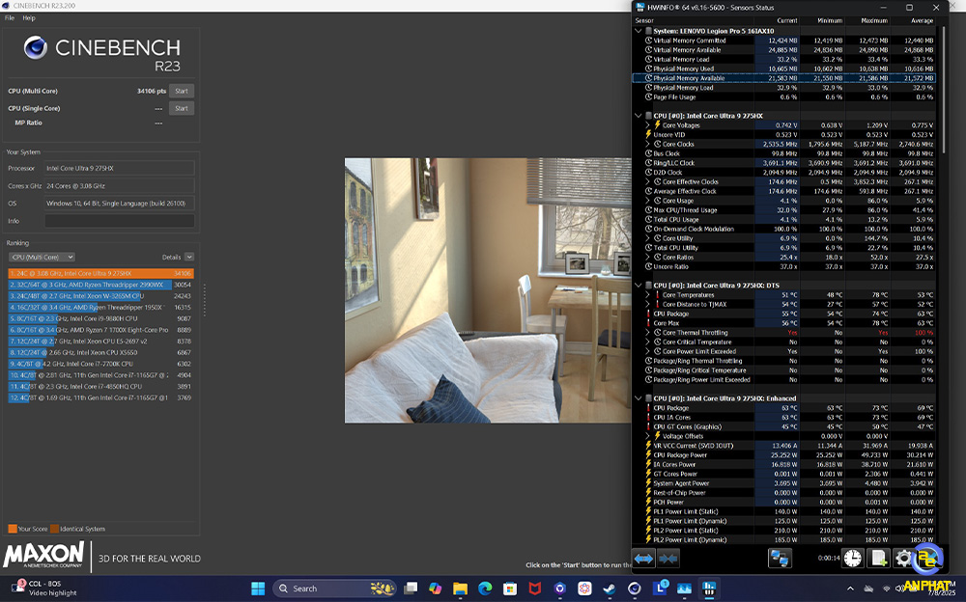Screen dimensions: 966x602
Task: Click the taskbar Search box
Action: click(335, 588)
